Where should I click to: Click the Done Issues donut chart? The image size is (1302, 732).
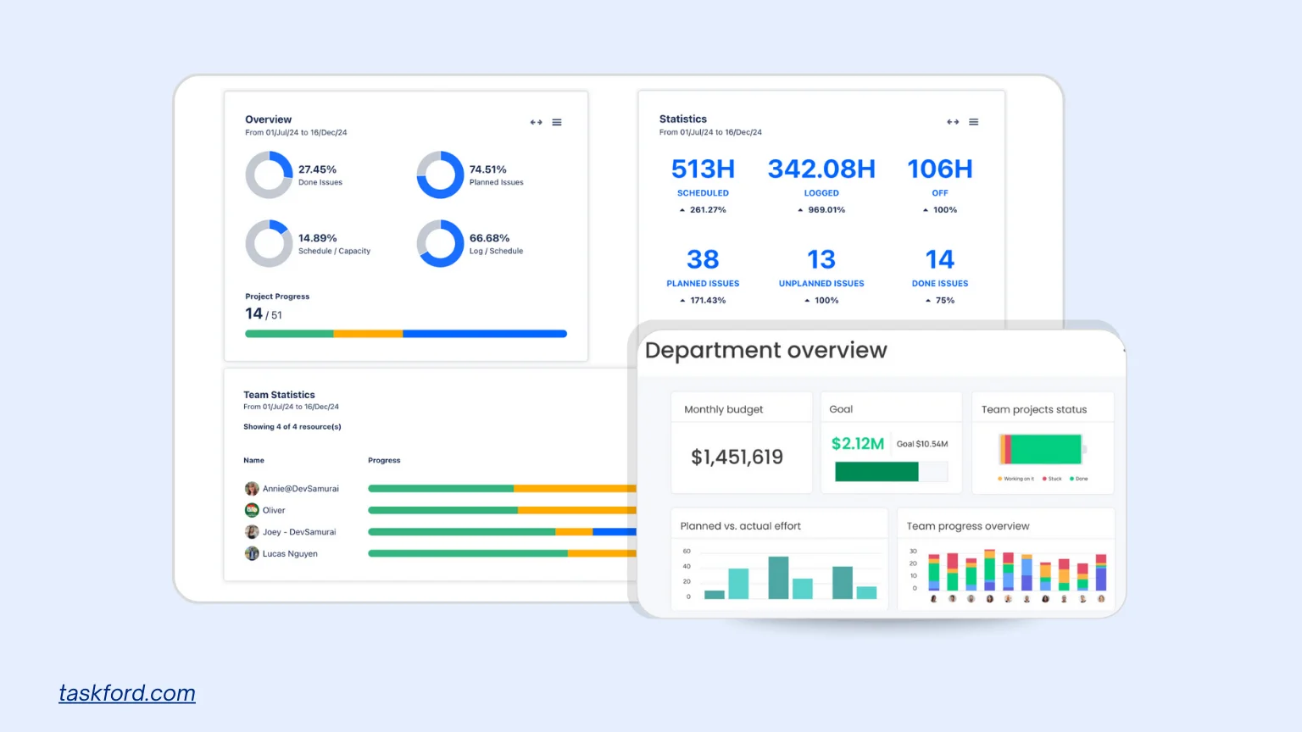[269, 175]
